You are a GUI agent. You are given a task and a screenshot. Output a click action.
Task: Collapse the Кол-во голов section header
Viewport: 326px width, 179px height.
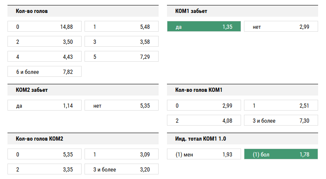coord(83,11)
